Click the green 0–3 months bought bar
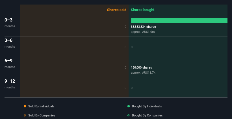 179,20
